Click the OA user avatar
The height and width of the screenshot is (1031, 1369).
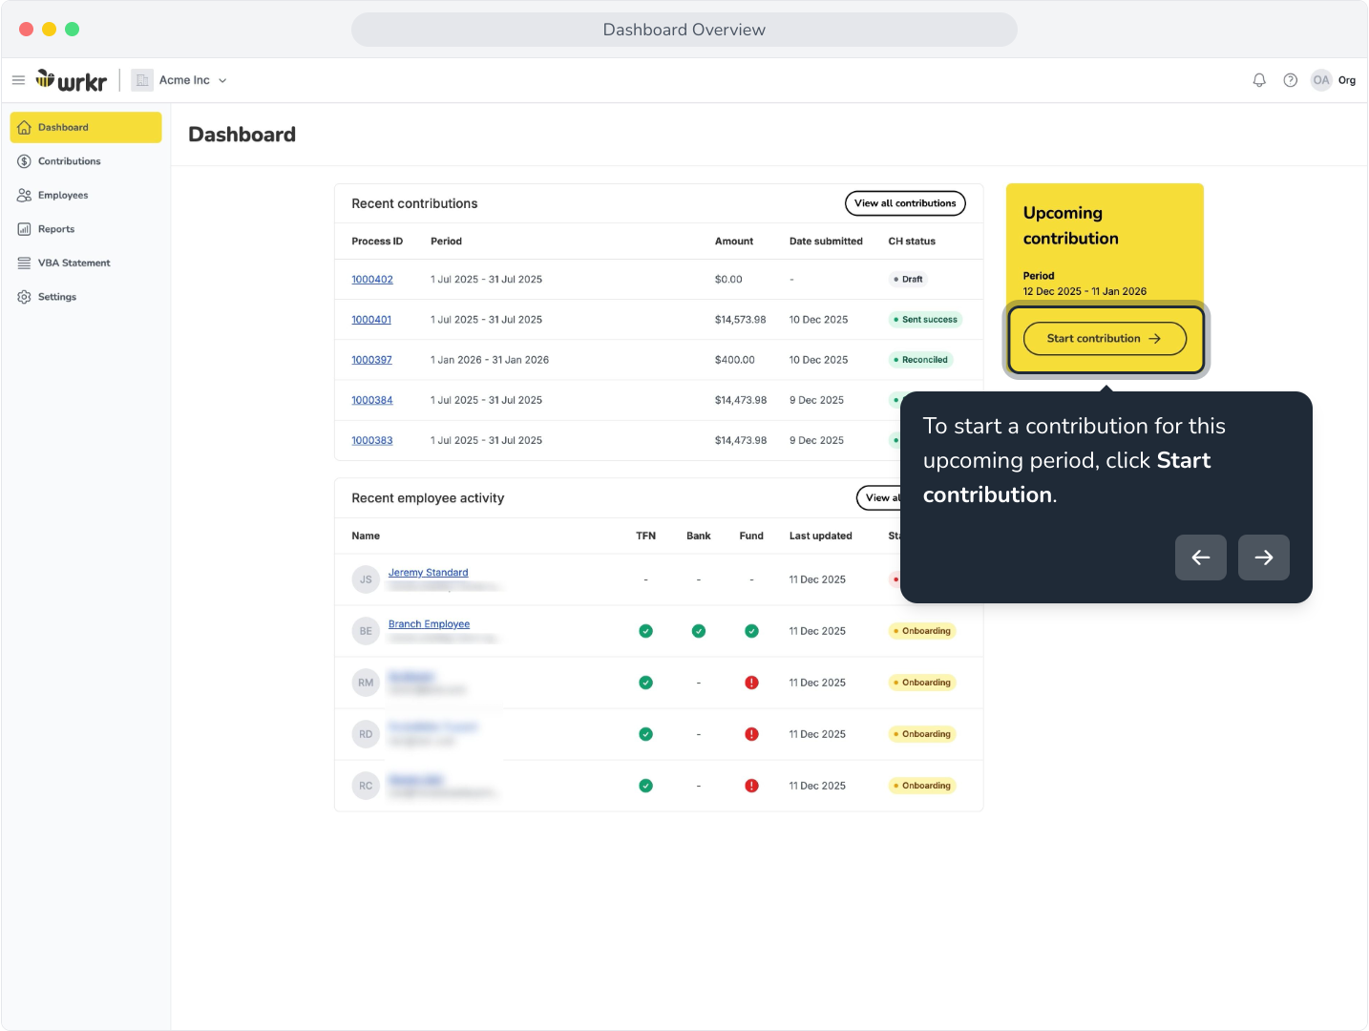(x=1321, y=80)
